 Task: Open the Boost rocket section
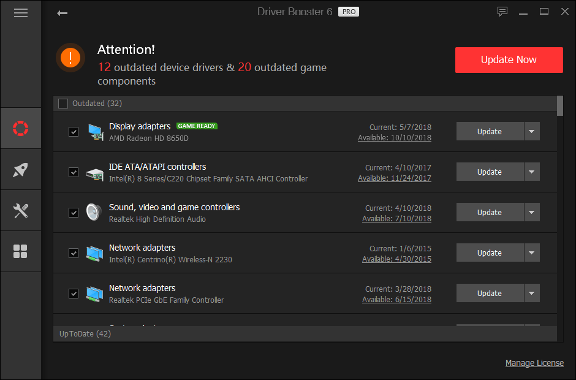tap(20, 169)
